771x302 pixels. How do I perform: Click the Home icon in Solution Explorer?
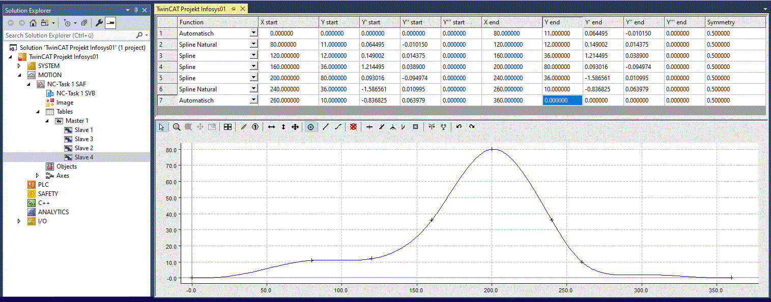(33, 23)
